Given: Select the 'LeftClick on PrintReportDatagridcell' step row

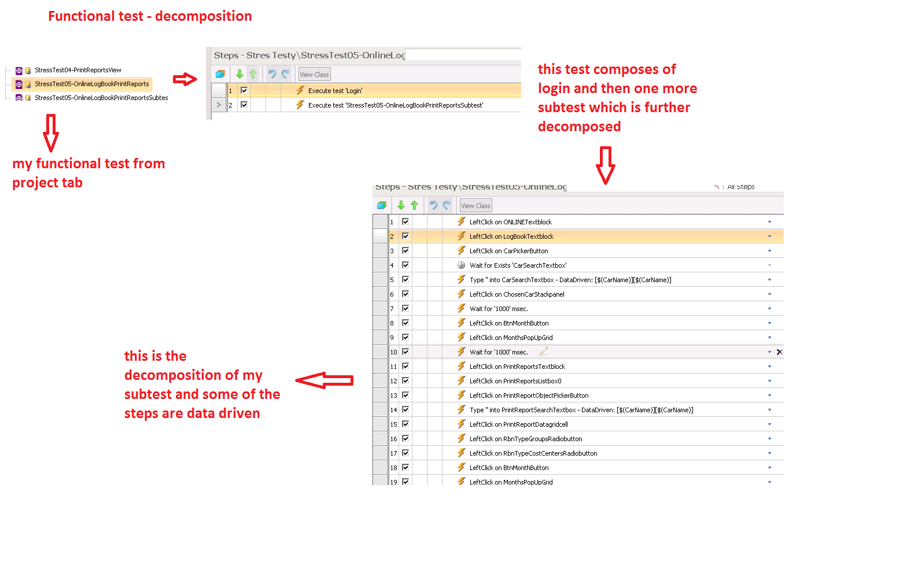Looking at the screenshot, I should (518, 424).
